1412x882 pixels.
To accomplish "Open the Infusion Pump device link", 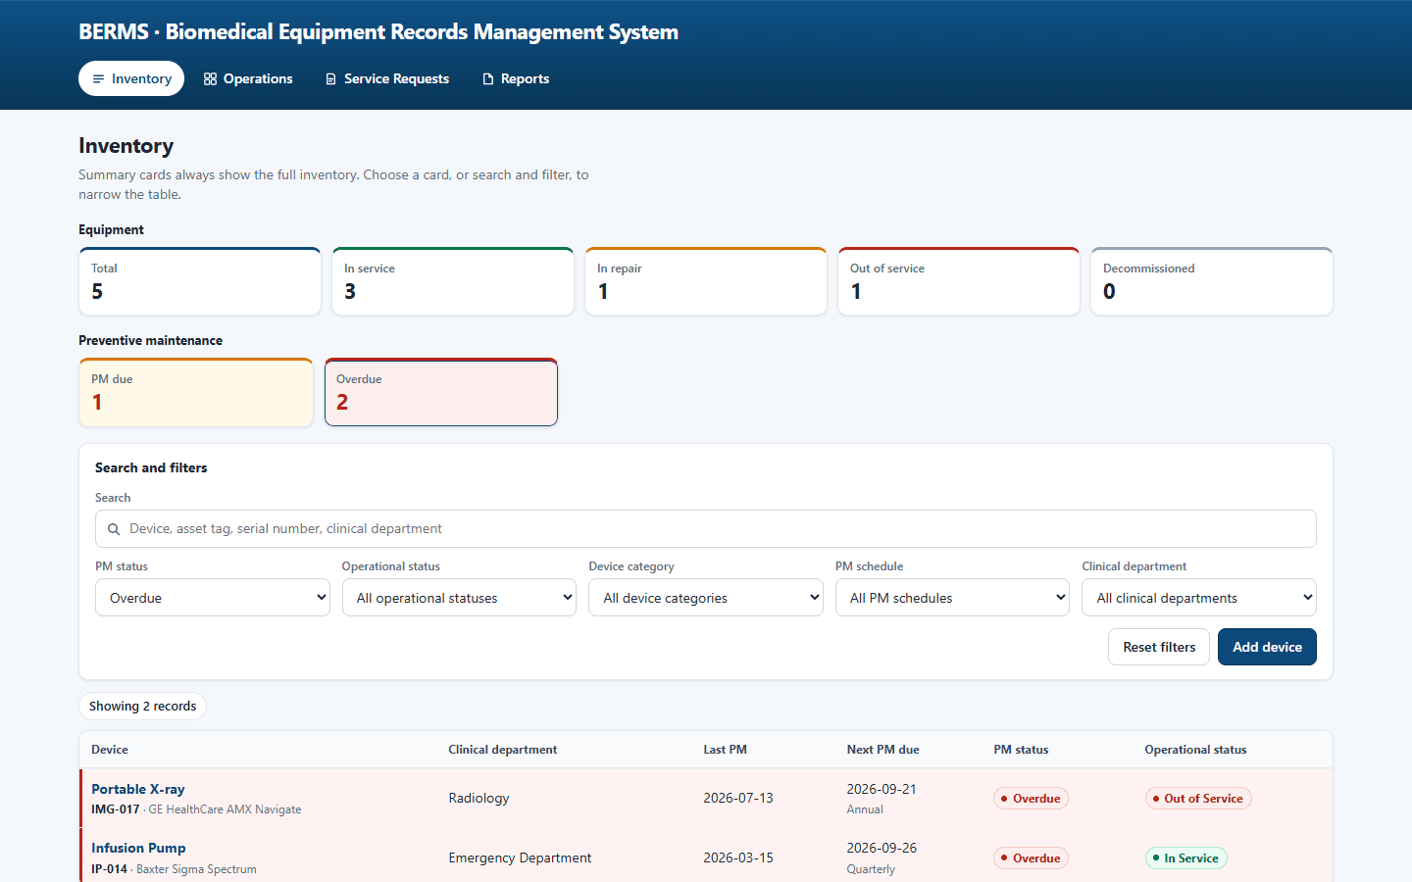I will (x=138, y=848).
